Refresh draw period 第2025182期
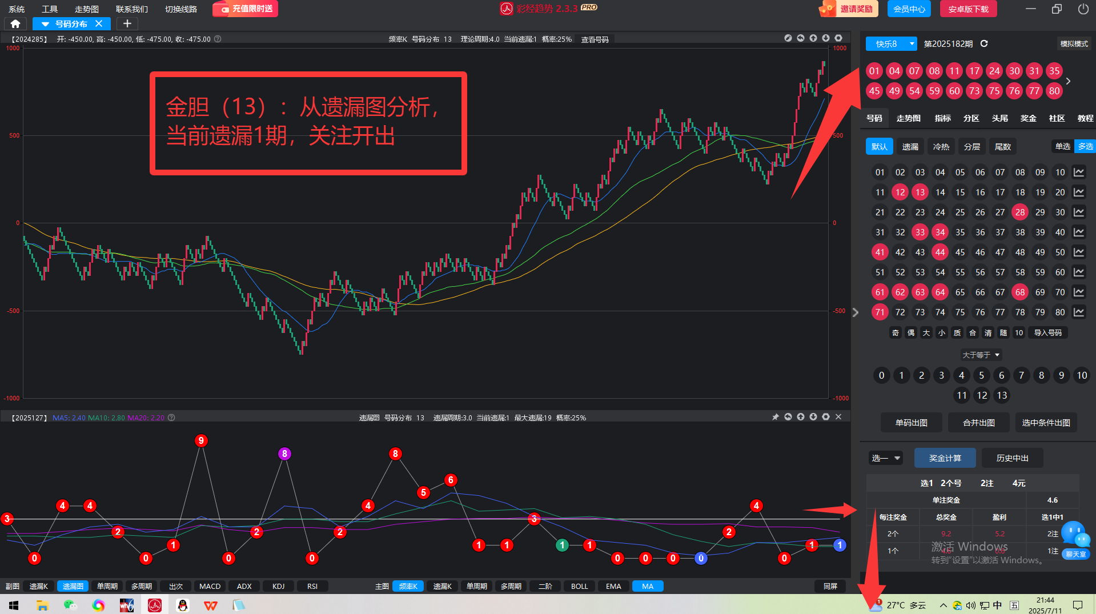Image resolution: width=1096 pixels, height=614 pixels. (x=984, y=43)
